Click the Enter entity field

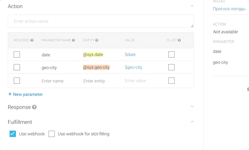(x=94, y=81)
